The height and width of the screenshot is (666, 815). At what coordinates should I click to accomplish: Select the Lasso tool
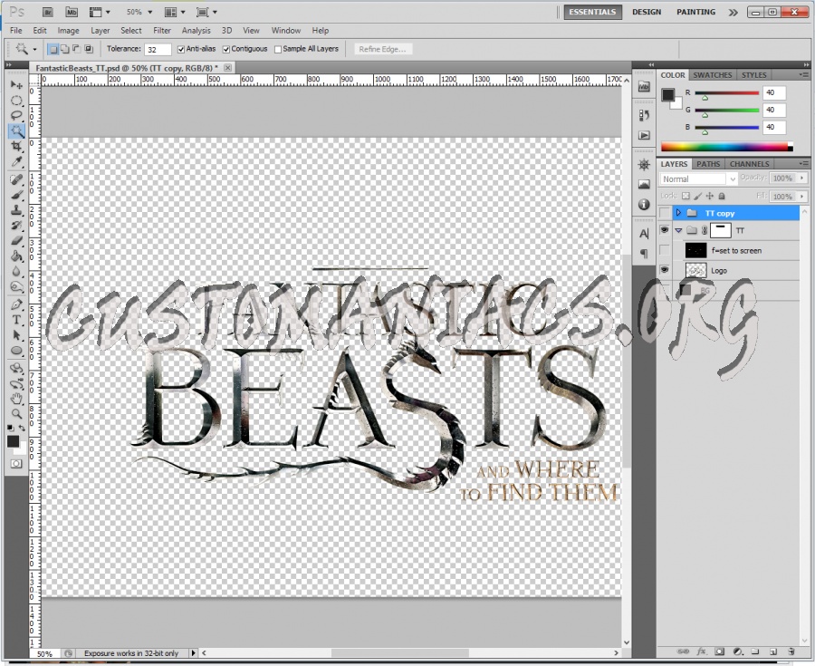pos(16,115)
